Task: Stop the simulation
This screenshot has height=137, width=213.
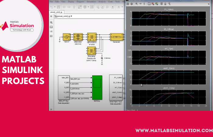Action: (x=113, y=7)
